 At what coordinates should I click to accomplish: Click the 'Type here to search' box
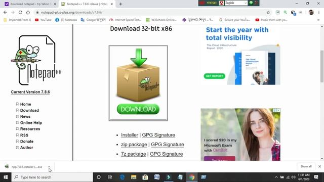(52, 177)
